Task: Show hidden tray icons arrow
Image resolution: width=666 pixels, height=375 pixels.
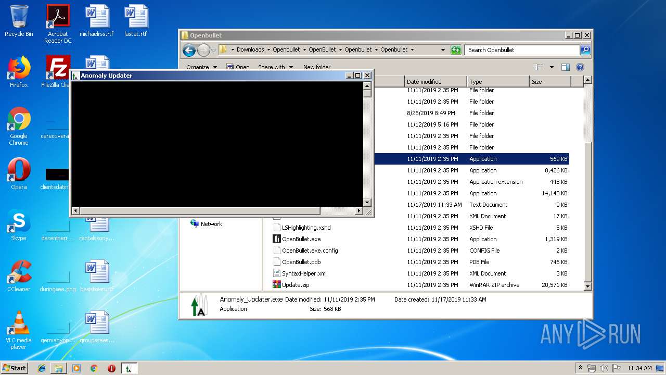Action: coord(580,368)
